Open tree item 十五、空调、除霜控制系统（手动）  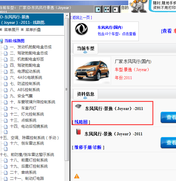[x=29, y=138]
